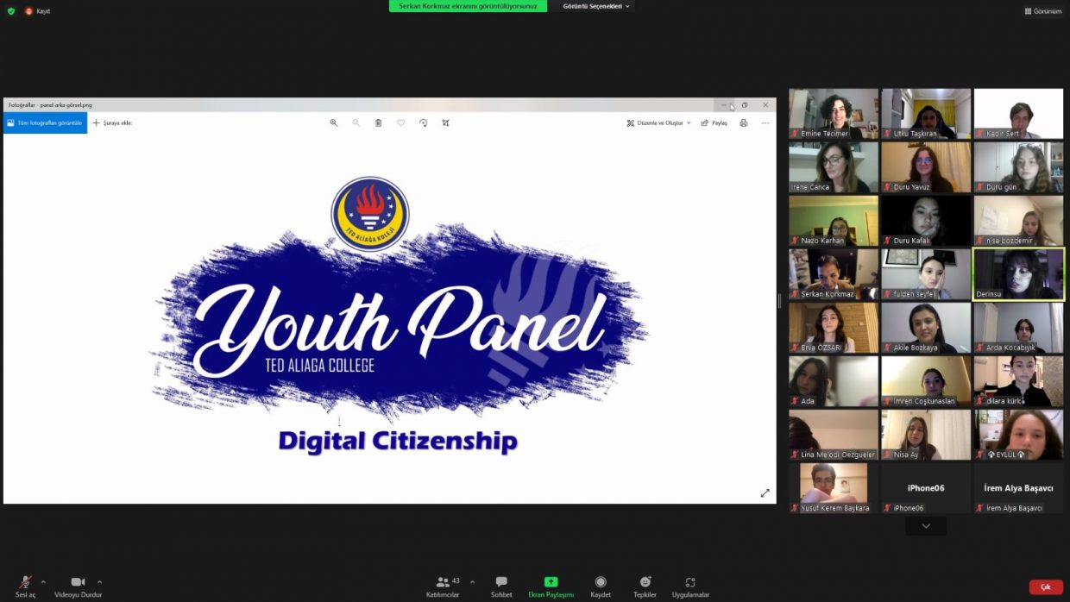This screenshot has width=1070, height=602.
Task: Choose dilara kürk's video tile
Action: click(1019, 381)
